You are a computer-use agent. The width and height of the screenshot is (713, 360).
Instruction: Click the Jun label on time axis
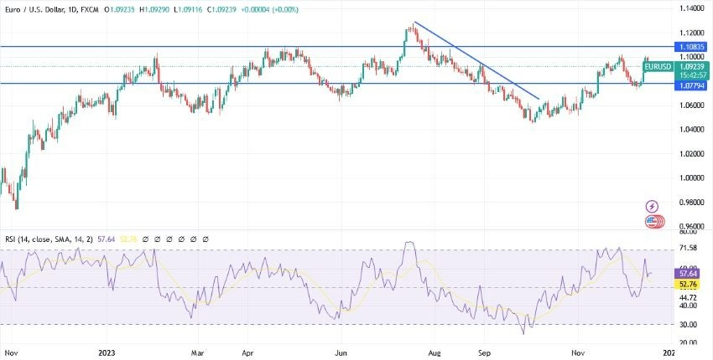[341, 352]
